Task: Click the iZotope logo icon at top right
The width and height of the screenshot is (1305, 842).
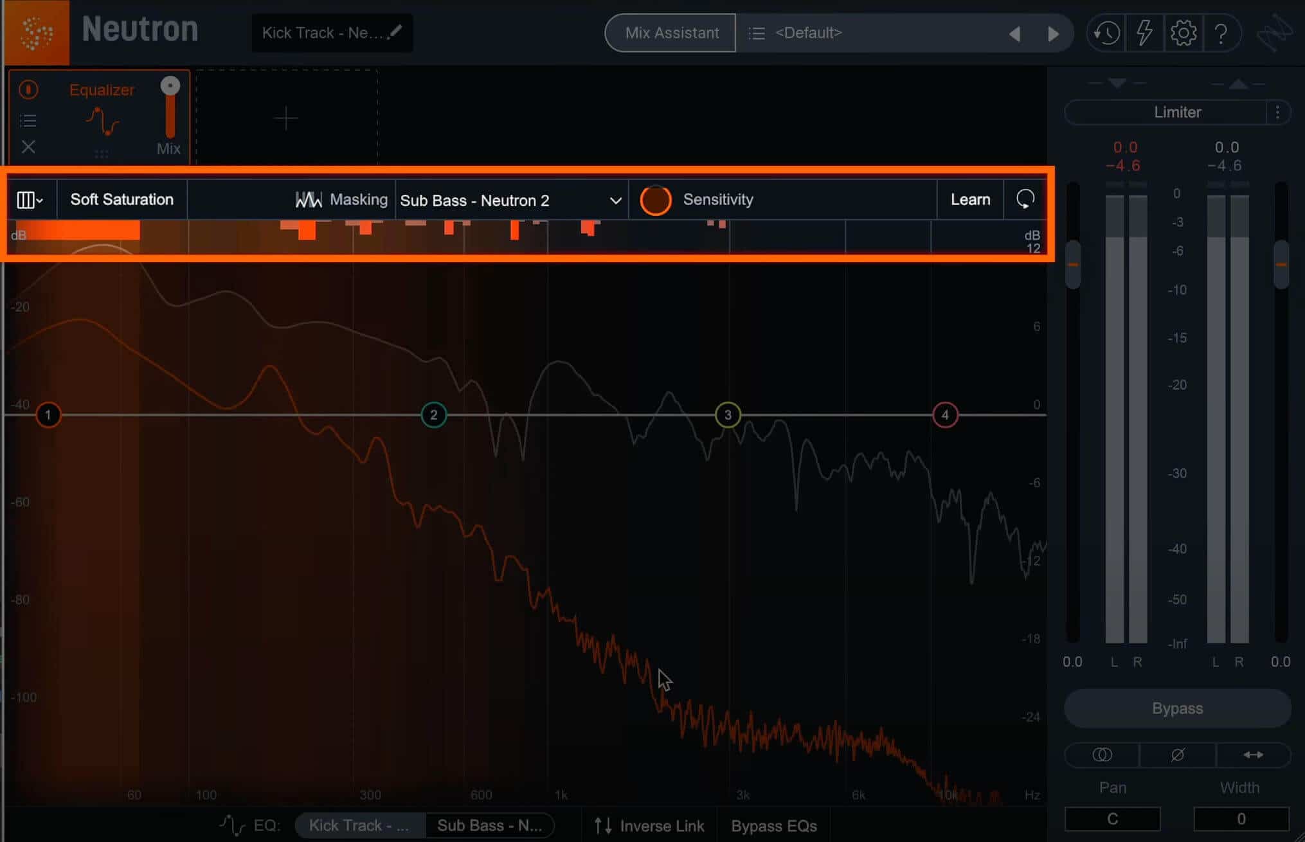Action: point(1275,32)
